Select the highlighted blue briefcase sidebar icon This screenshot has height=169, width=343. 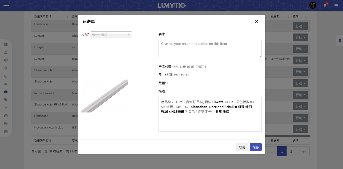tap(6, 91)
